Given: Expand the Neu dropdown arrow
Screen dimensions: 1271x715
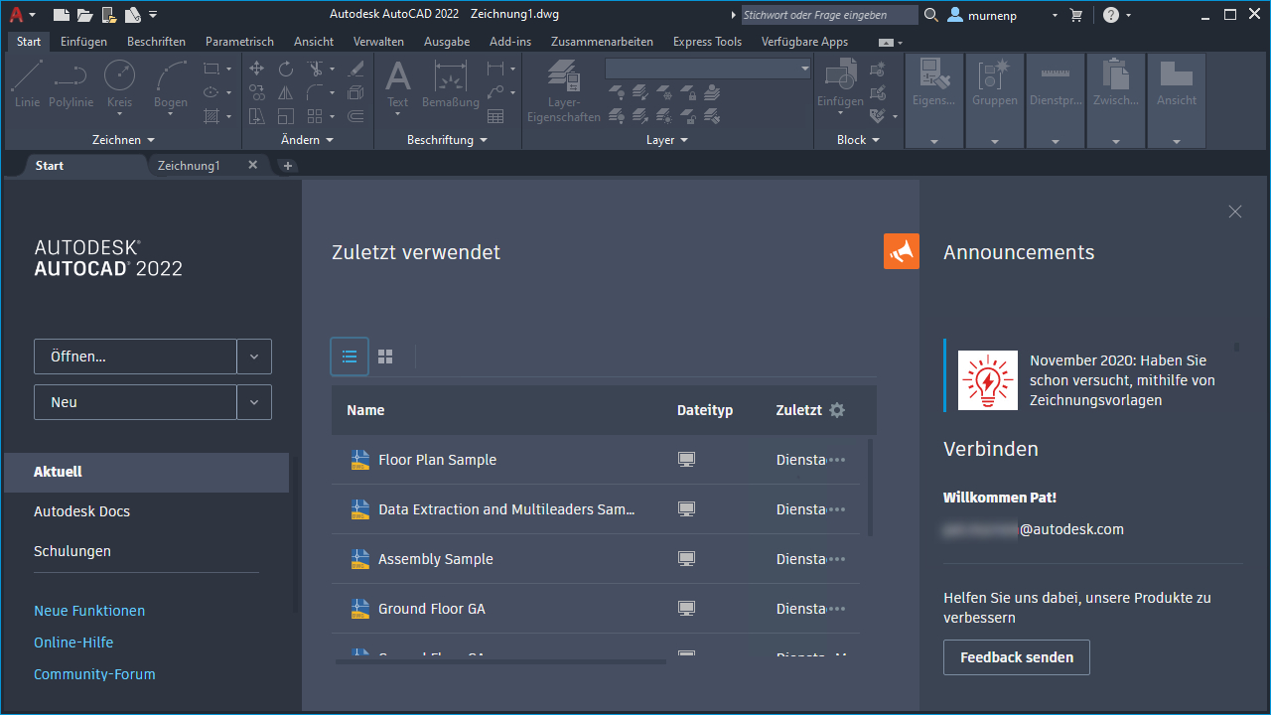Looking at the screenshot, I should pos(254,402).
